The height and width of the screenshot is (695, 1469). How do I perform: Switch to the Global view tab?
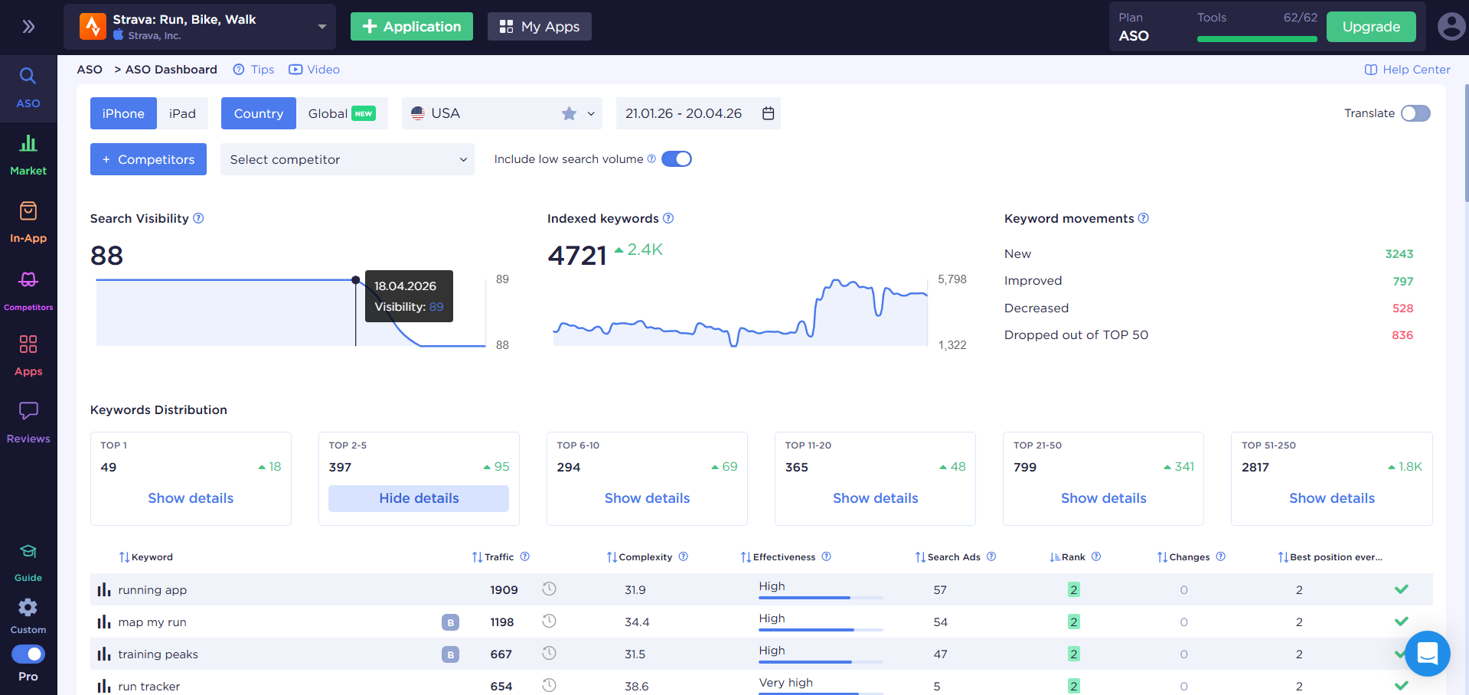[x=341, y=113]
